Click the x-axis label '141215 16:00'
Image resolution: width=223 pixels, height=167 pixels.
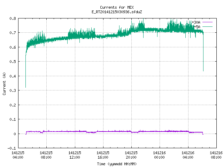[103, 155]
